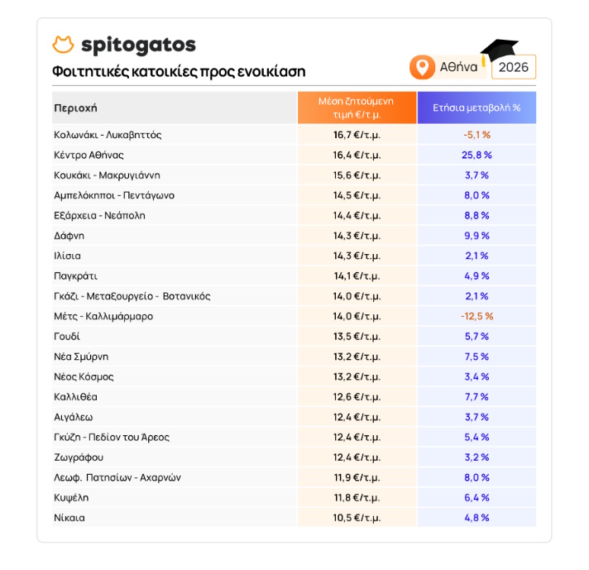Click the graduation cap icon
Viewport: 589px width, 570px height.
pyautogui.click(x=499, y=50)
